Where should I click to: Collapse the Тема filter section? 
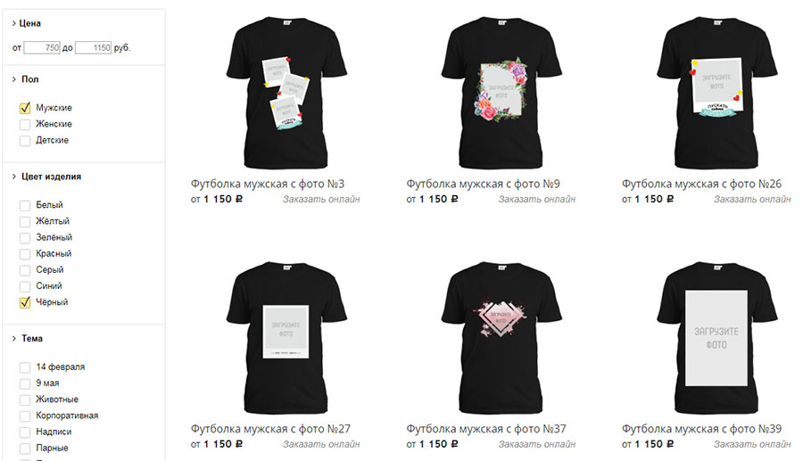pos(27,338)
